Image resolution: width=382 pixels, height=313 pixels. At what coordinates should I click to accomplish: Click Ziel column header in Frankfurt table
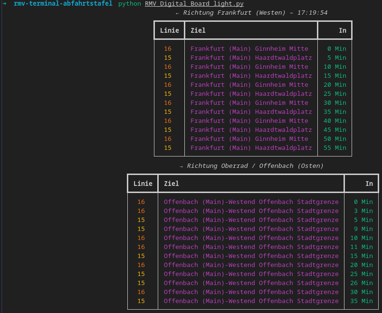click(198, 30)
